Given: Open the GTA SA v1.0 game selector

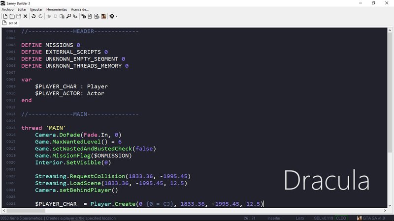Looking at the screenshot, I should tap(374, 218).
